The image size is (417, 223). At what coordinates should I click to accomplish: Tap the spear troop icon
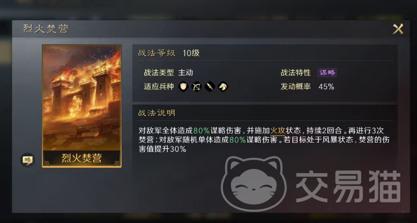coord(210,86)
